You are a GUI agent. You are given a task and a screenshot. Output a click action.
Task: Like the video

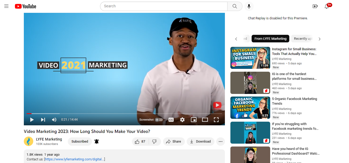[x=140, y=142]
